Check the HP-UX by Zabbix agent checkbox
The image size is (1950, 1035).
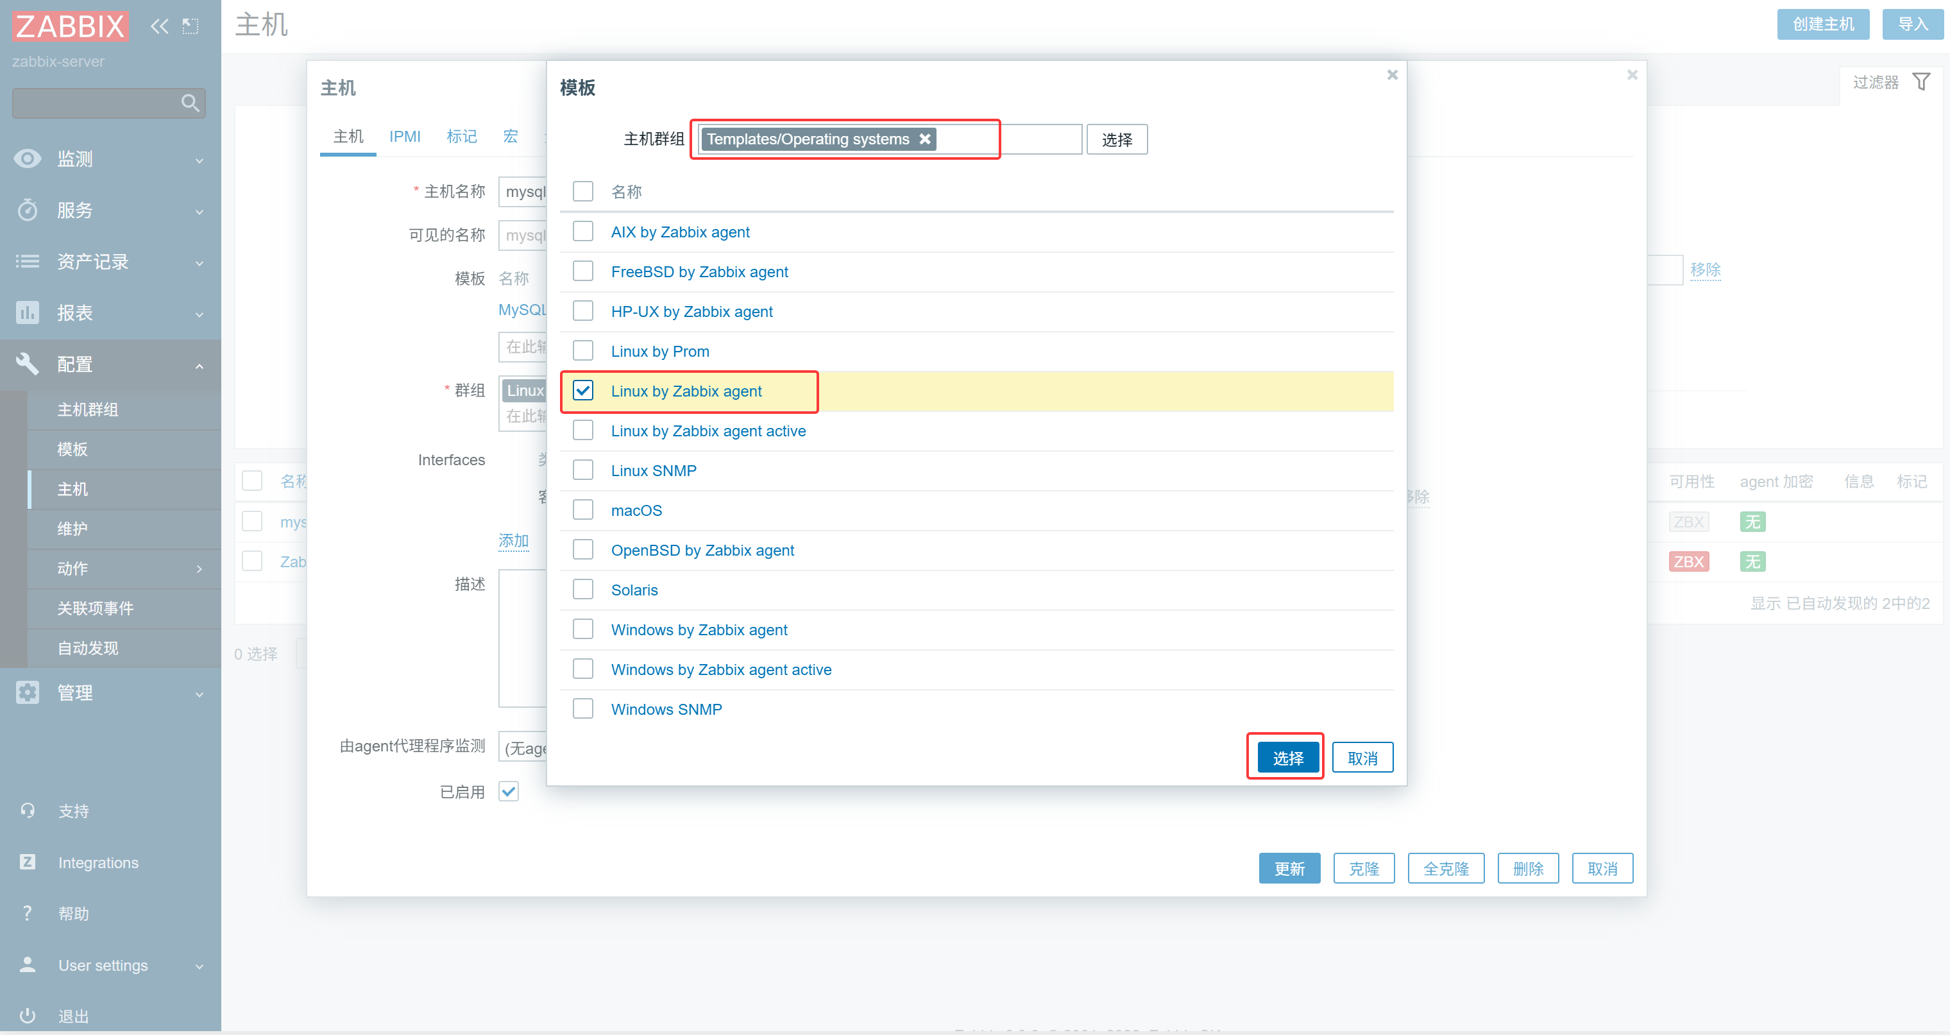tap(583, 311)
